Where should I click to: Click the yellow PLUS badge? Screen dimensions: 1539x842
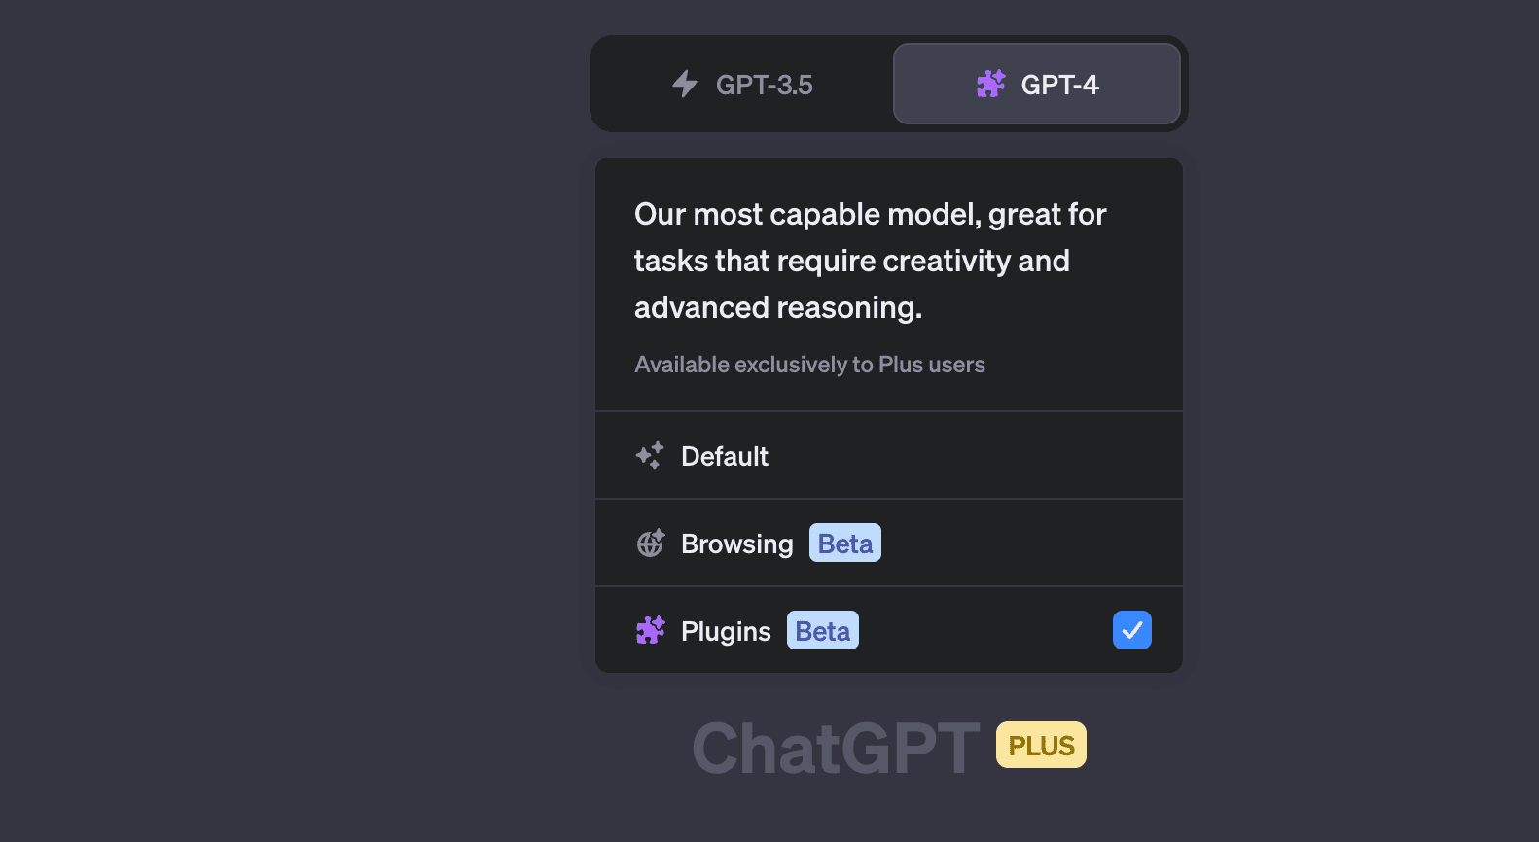tap(1041, 745)
